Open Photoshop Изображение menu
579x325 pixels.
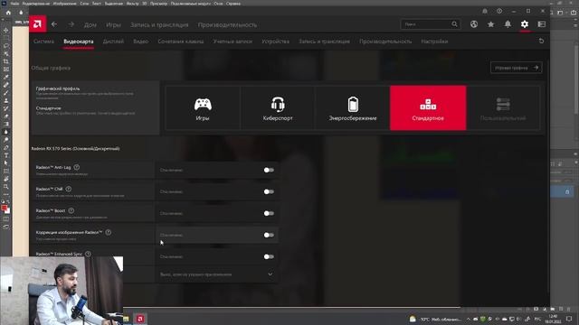click(x=64, y=4)
